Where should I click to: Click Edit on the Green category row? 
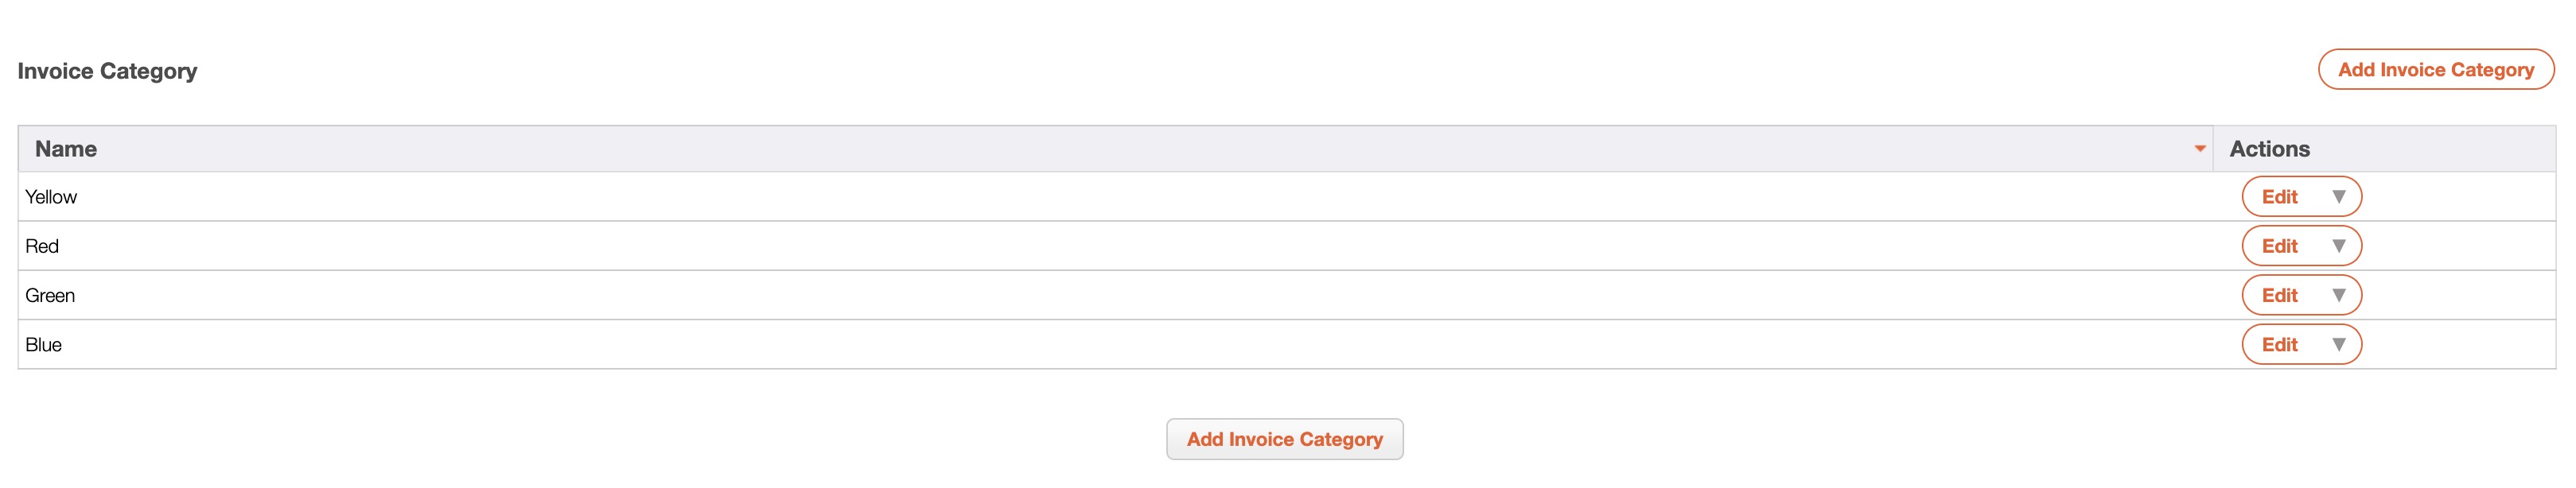[x=2279, y=295]
